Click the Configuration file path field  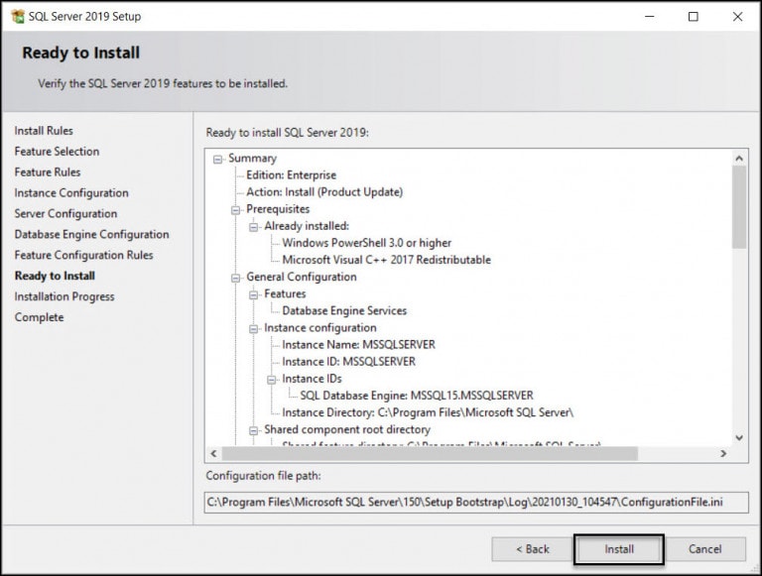tap(476, 503)
